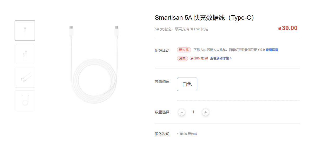Viewport: 314px width, 158px height.
Task: Open the 查看详情 link for new-user gift
Action: tap(272, 50)
